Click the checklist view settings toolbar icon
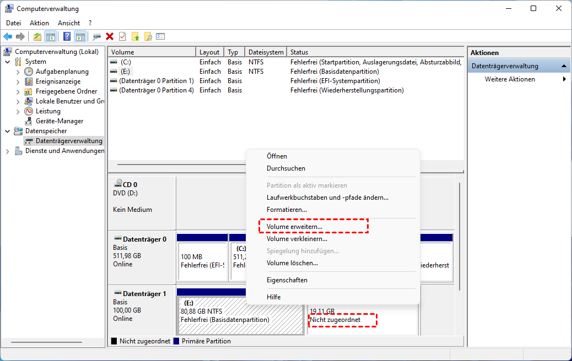The image size is (572, 361). tap(160, 36)
